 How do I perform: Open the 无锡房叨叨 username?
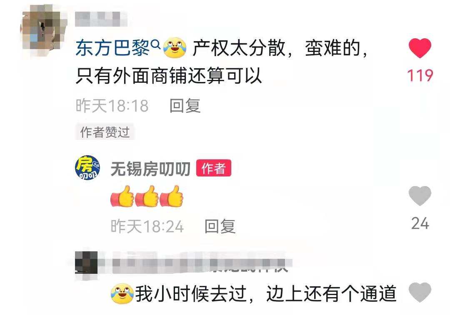click(150, 169)
